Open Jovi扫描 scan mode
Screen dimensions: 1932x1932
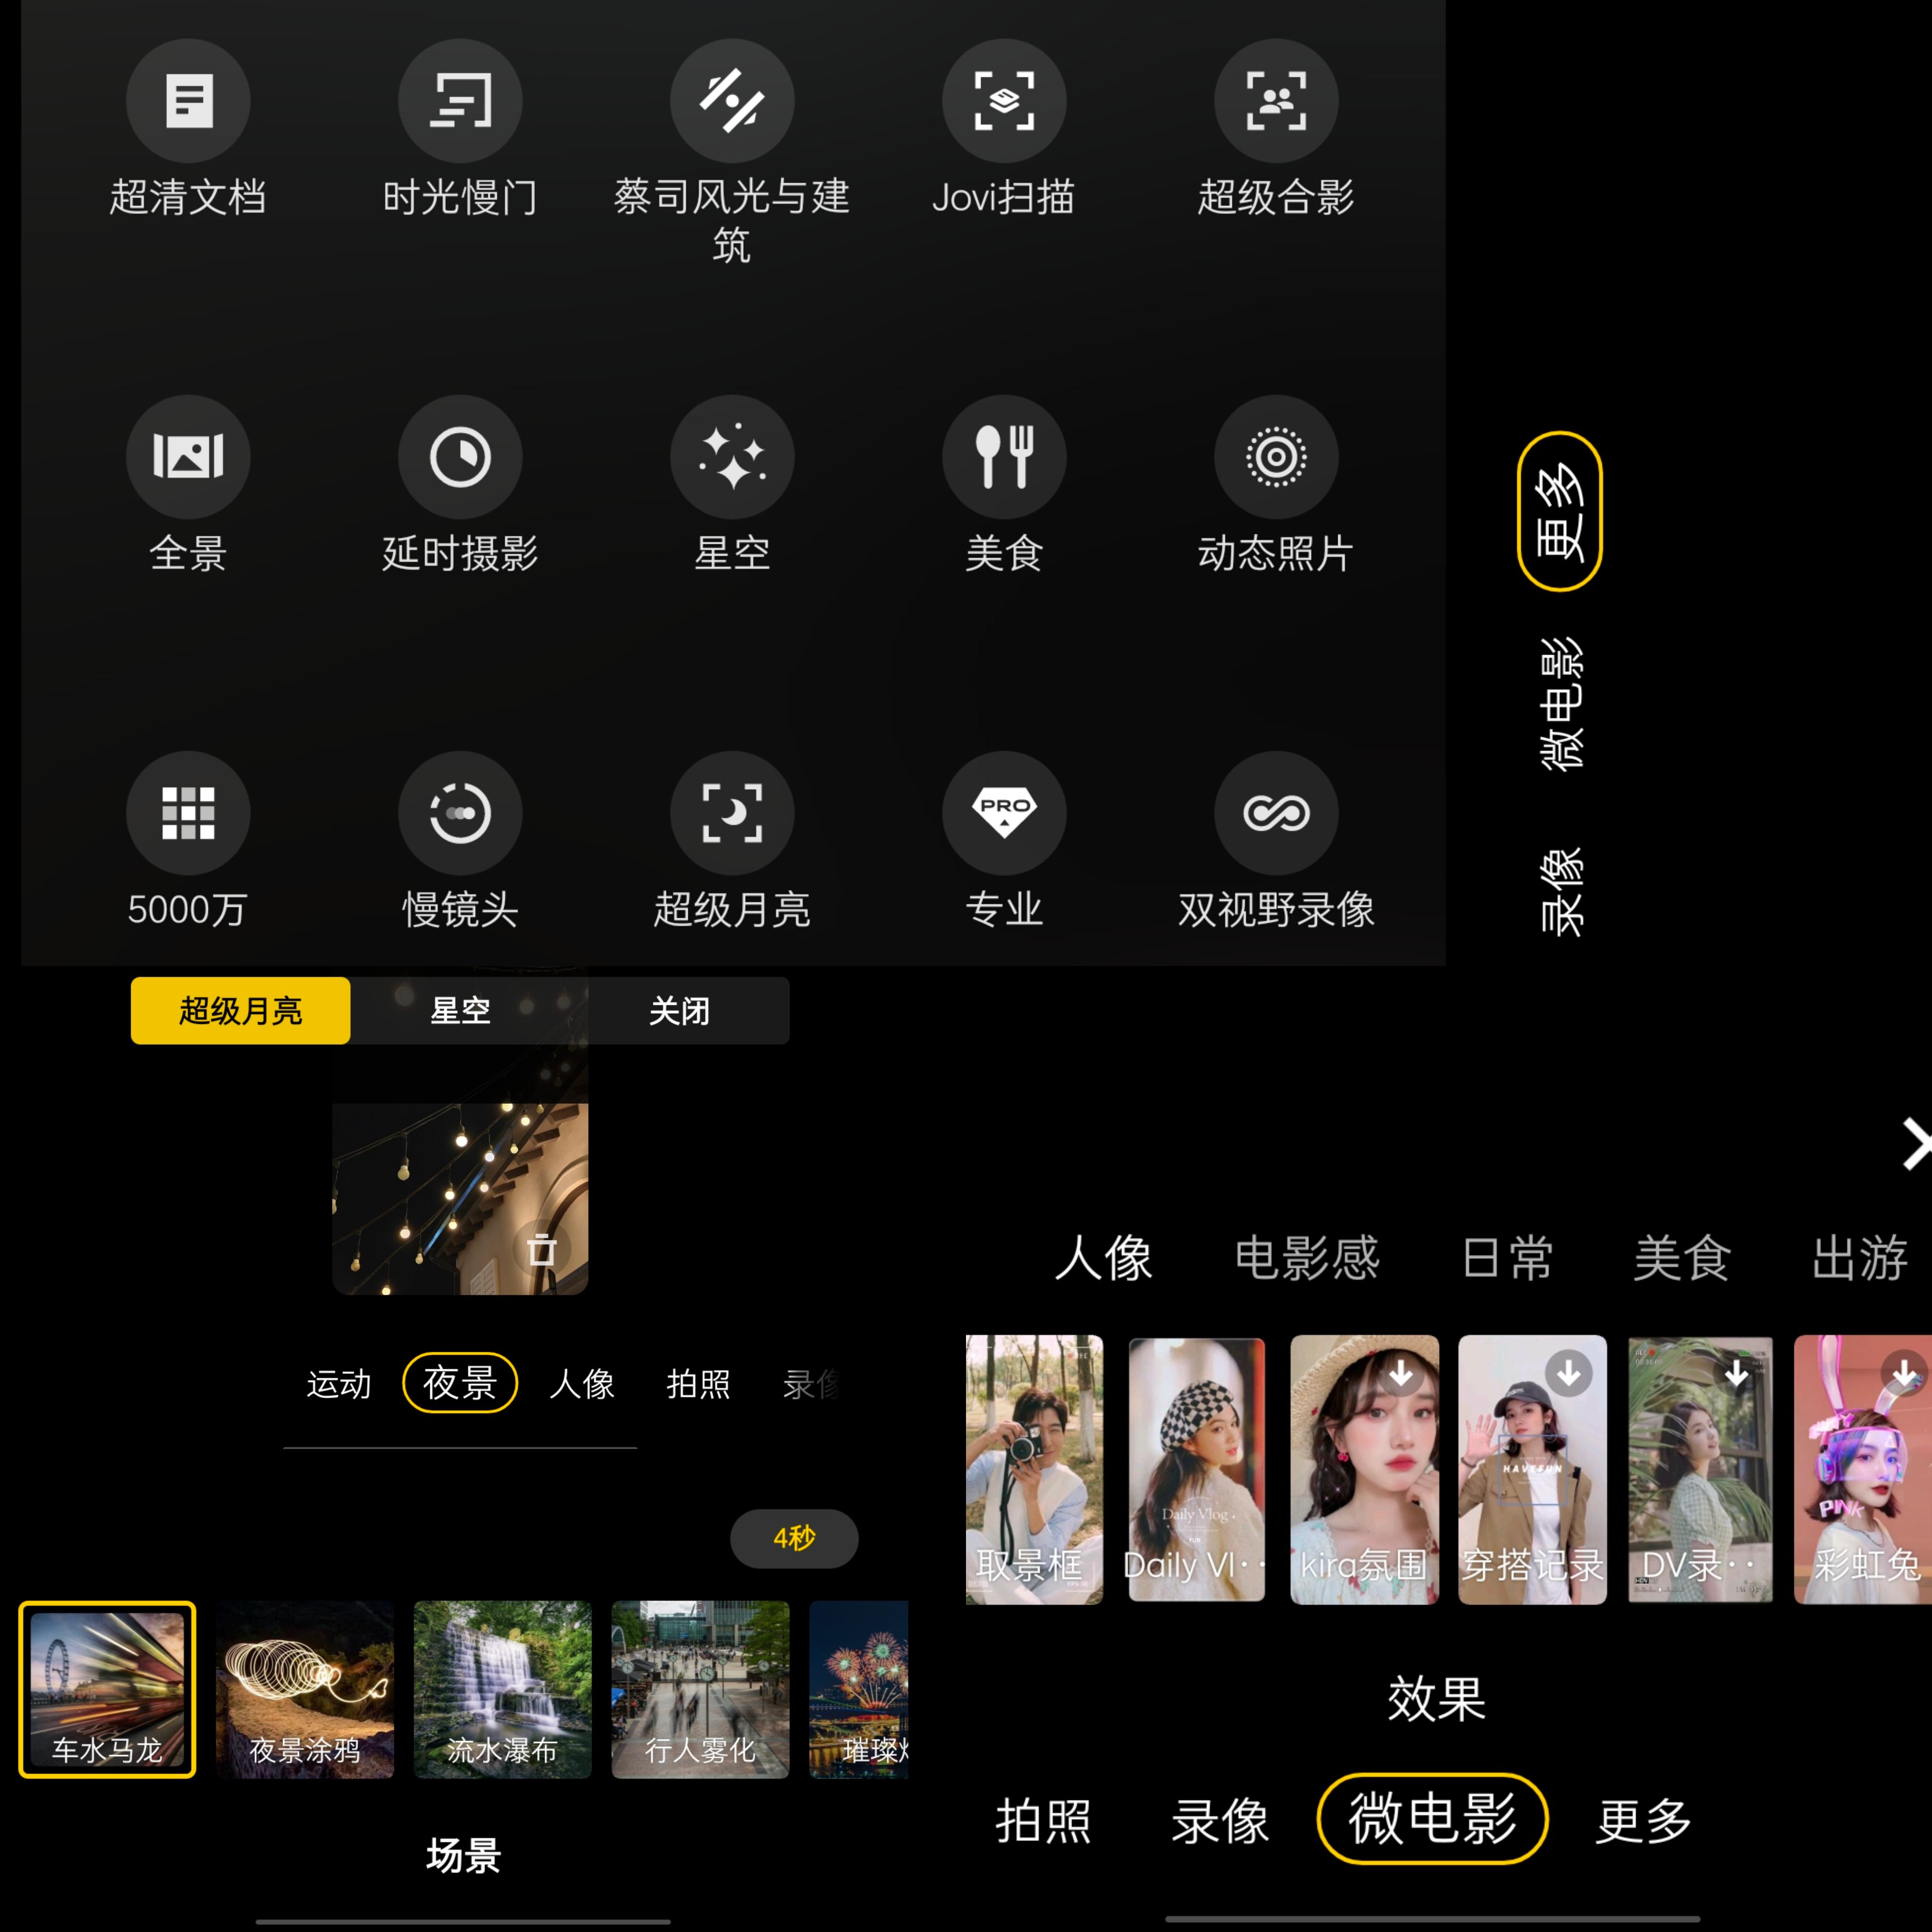click(1004, 101)
